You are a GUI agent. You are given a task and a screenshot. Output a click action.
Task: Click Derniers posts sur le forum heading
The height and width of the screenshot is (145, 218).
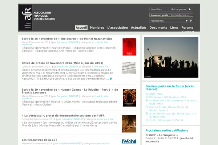point(169,88)
